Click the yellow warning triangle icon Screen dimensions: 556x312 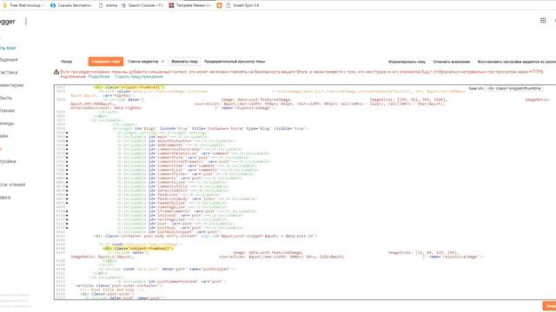[x=56, y=72]
